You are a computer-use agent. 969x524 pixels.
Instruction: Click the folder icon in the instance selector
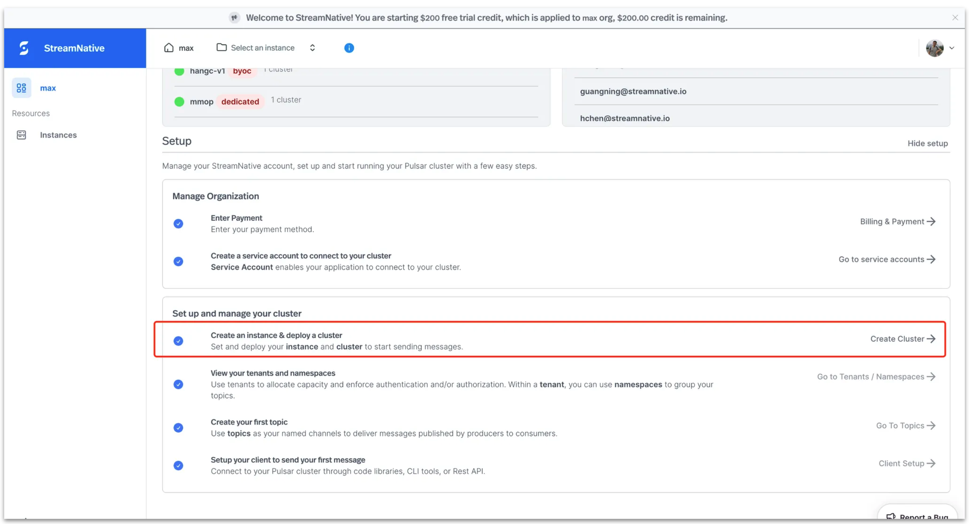click(221, 47)
